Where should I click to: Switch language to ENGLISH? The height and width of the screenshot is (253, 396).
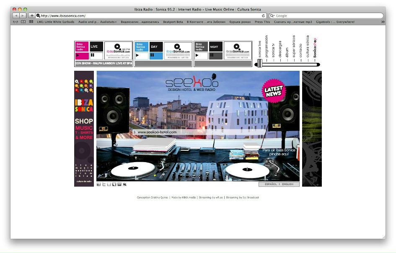[288, 184]
